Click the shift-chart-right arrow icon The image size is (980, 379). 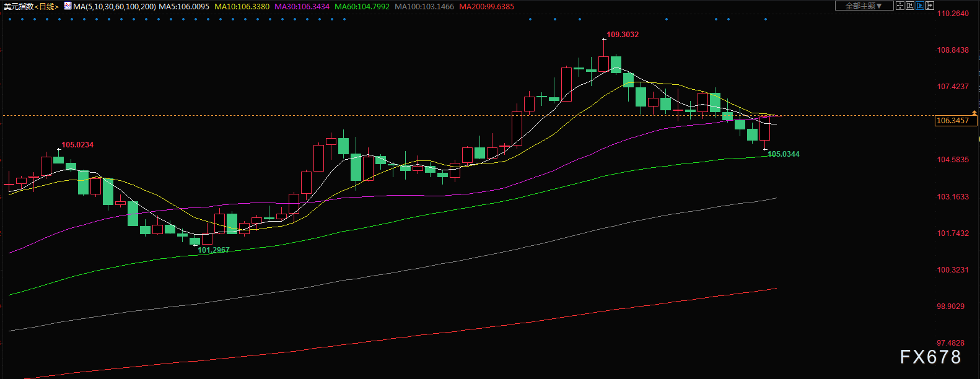[x=929, y=6]
